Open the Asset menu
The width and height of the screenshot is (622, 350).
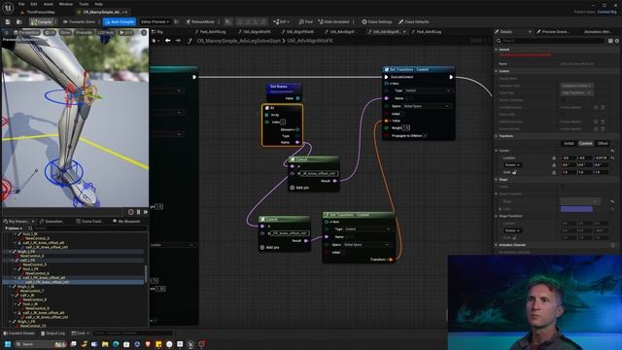coord(48,4)
